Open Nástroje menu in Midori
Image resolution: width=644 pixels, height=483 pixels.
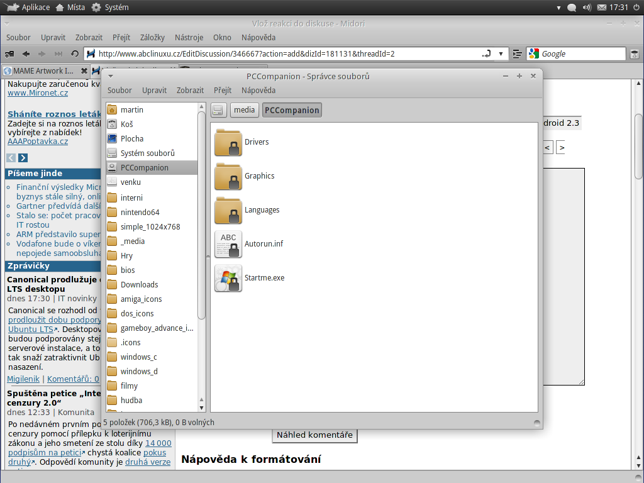pyautogui.click(x=189, y=37)
